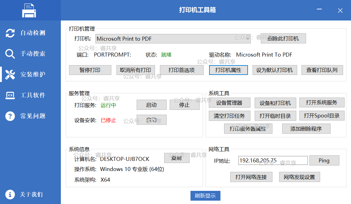351x204 pixels.
Task: Switch to the 自动检测 sidebar tab
Action: [32, 33]
